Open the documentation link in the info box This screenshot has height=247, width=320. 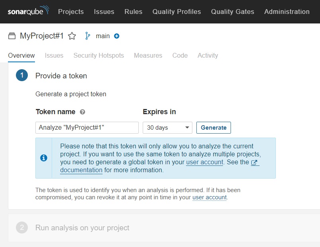pyautogui.click(x=81, y=170)
